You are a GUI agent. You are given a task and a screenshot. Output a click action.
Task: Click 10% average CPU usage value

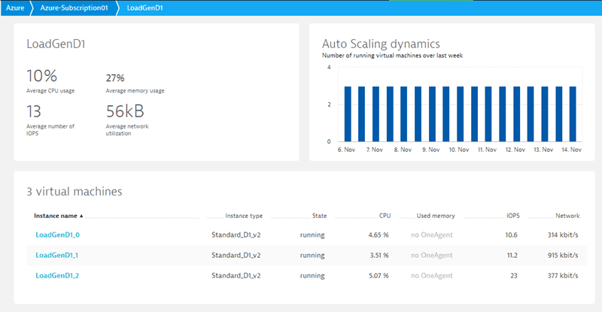42,76
